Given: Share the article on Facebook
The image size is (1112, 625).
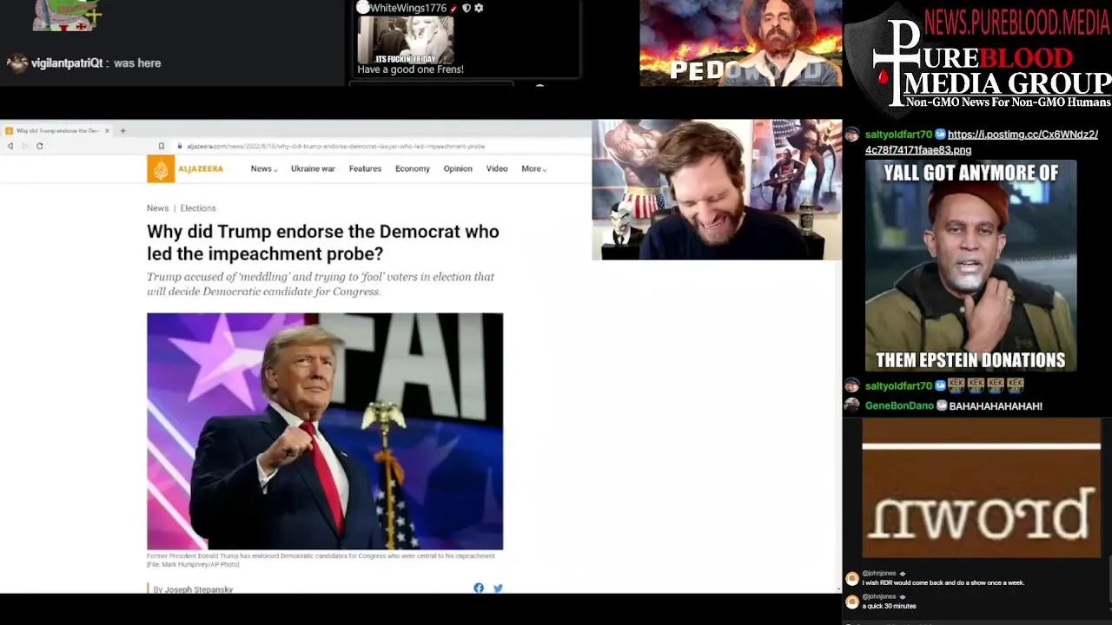Looking at the screenshot, I should [479, 589].
